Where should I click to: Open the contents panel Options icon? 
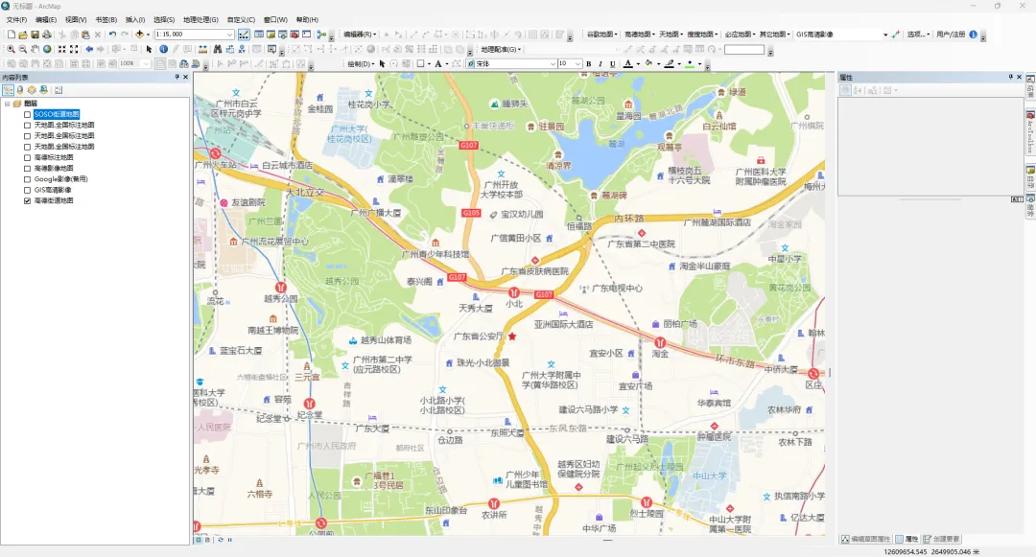click(59, 90)
